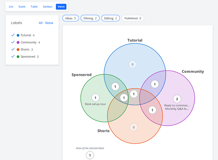Click the 'Monthly Q&A liv...' item
Image resolution: width=218 pixels, height=160 pixels.
(177, 109)
